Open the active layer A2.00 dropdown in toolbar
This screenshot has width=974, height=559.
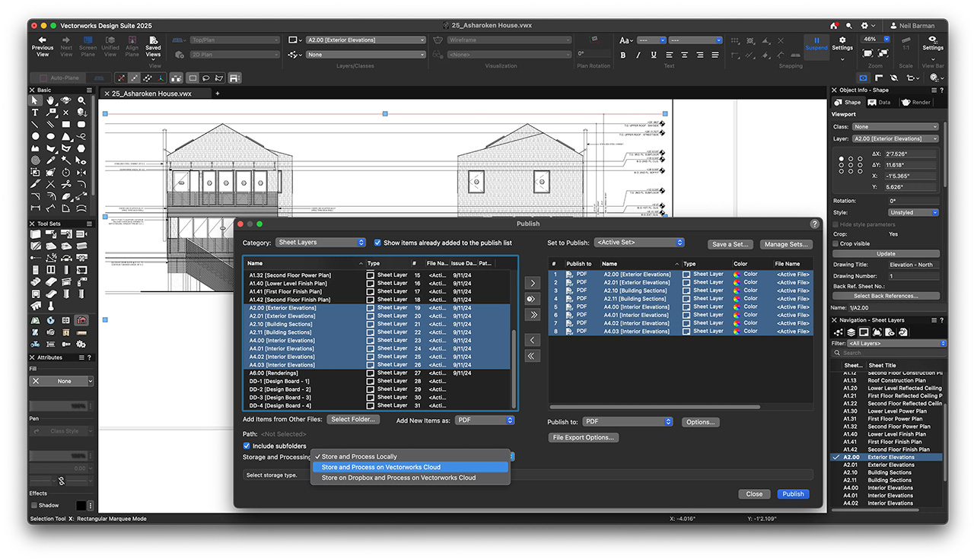point(366,40)
